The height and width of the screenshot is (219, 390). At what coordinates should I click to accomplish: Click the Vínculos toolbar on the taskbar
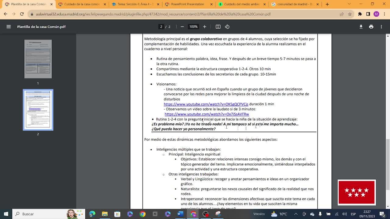pos(259,214)
